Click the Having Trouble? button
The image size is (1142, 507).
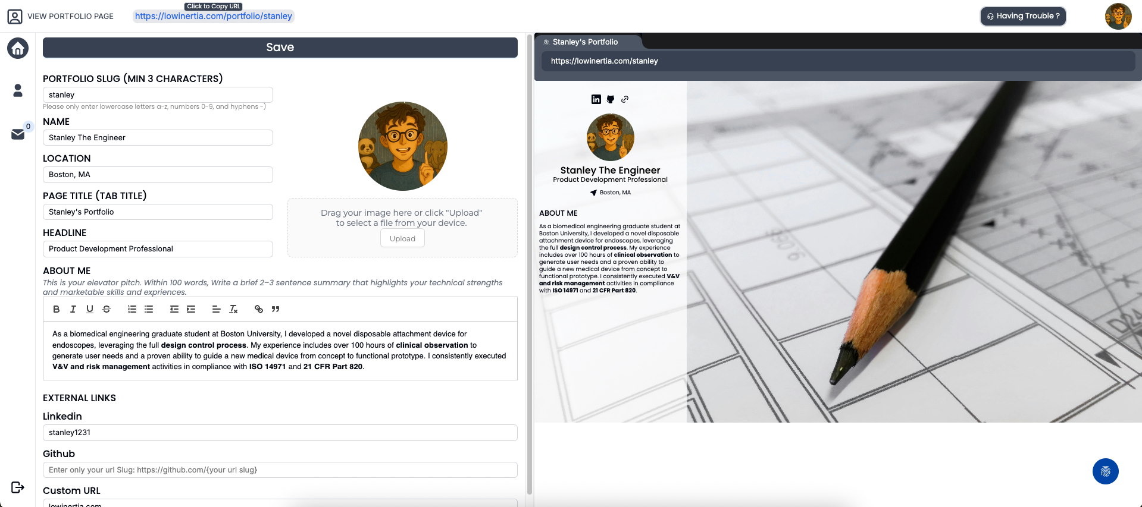pos(1023,16)
